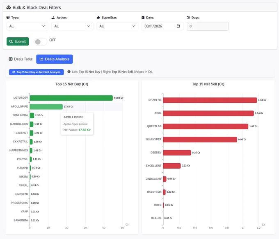The image size is (279, 239).
Task: Click the VPRPL axis label
Action: pos(23,185)
